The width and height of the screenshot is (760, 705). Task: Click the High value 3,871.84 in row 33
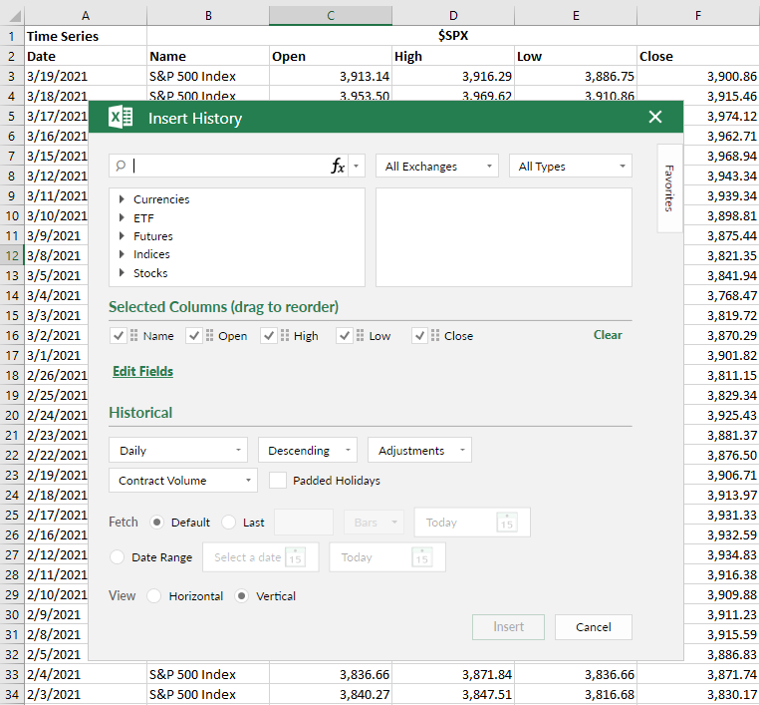[453, 674]
